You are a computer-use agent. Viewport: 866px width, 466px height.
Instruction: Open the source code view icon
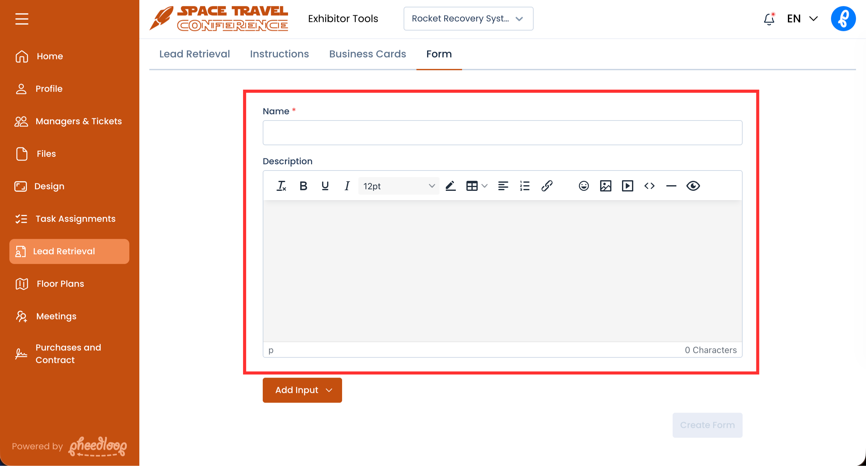[649, 186]
